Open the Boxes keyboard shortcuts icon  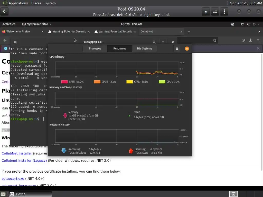(215, 12)
